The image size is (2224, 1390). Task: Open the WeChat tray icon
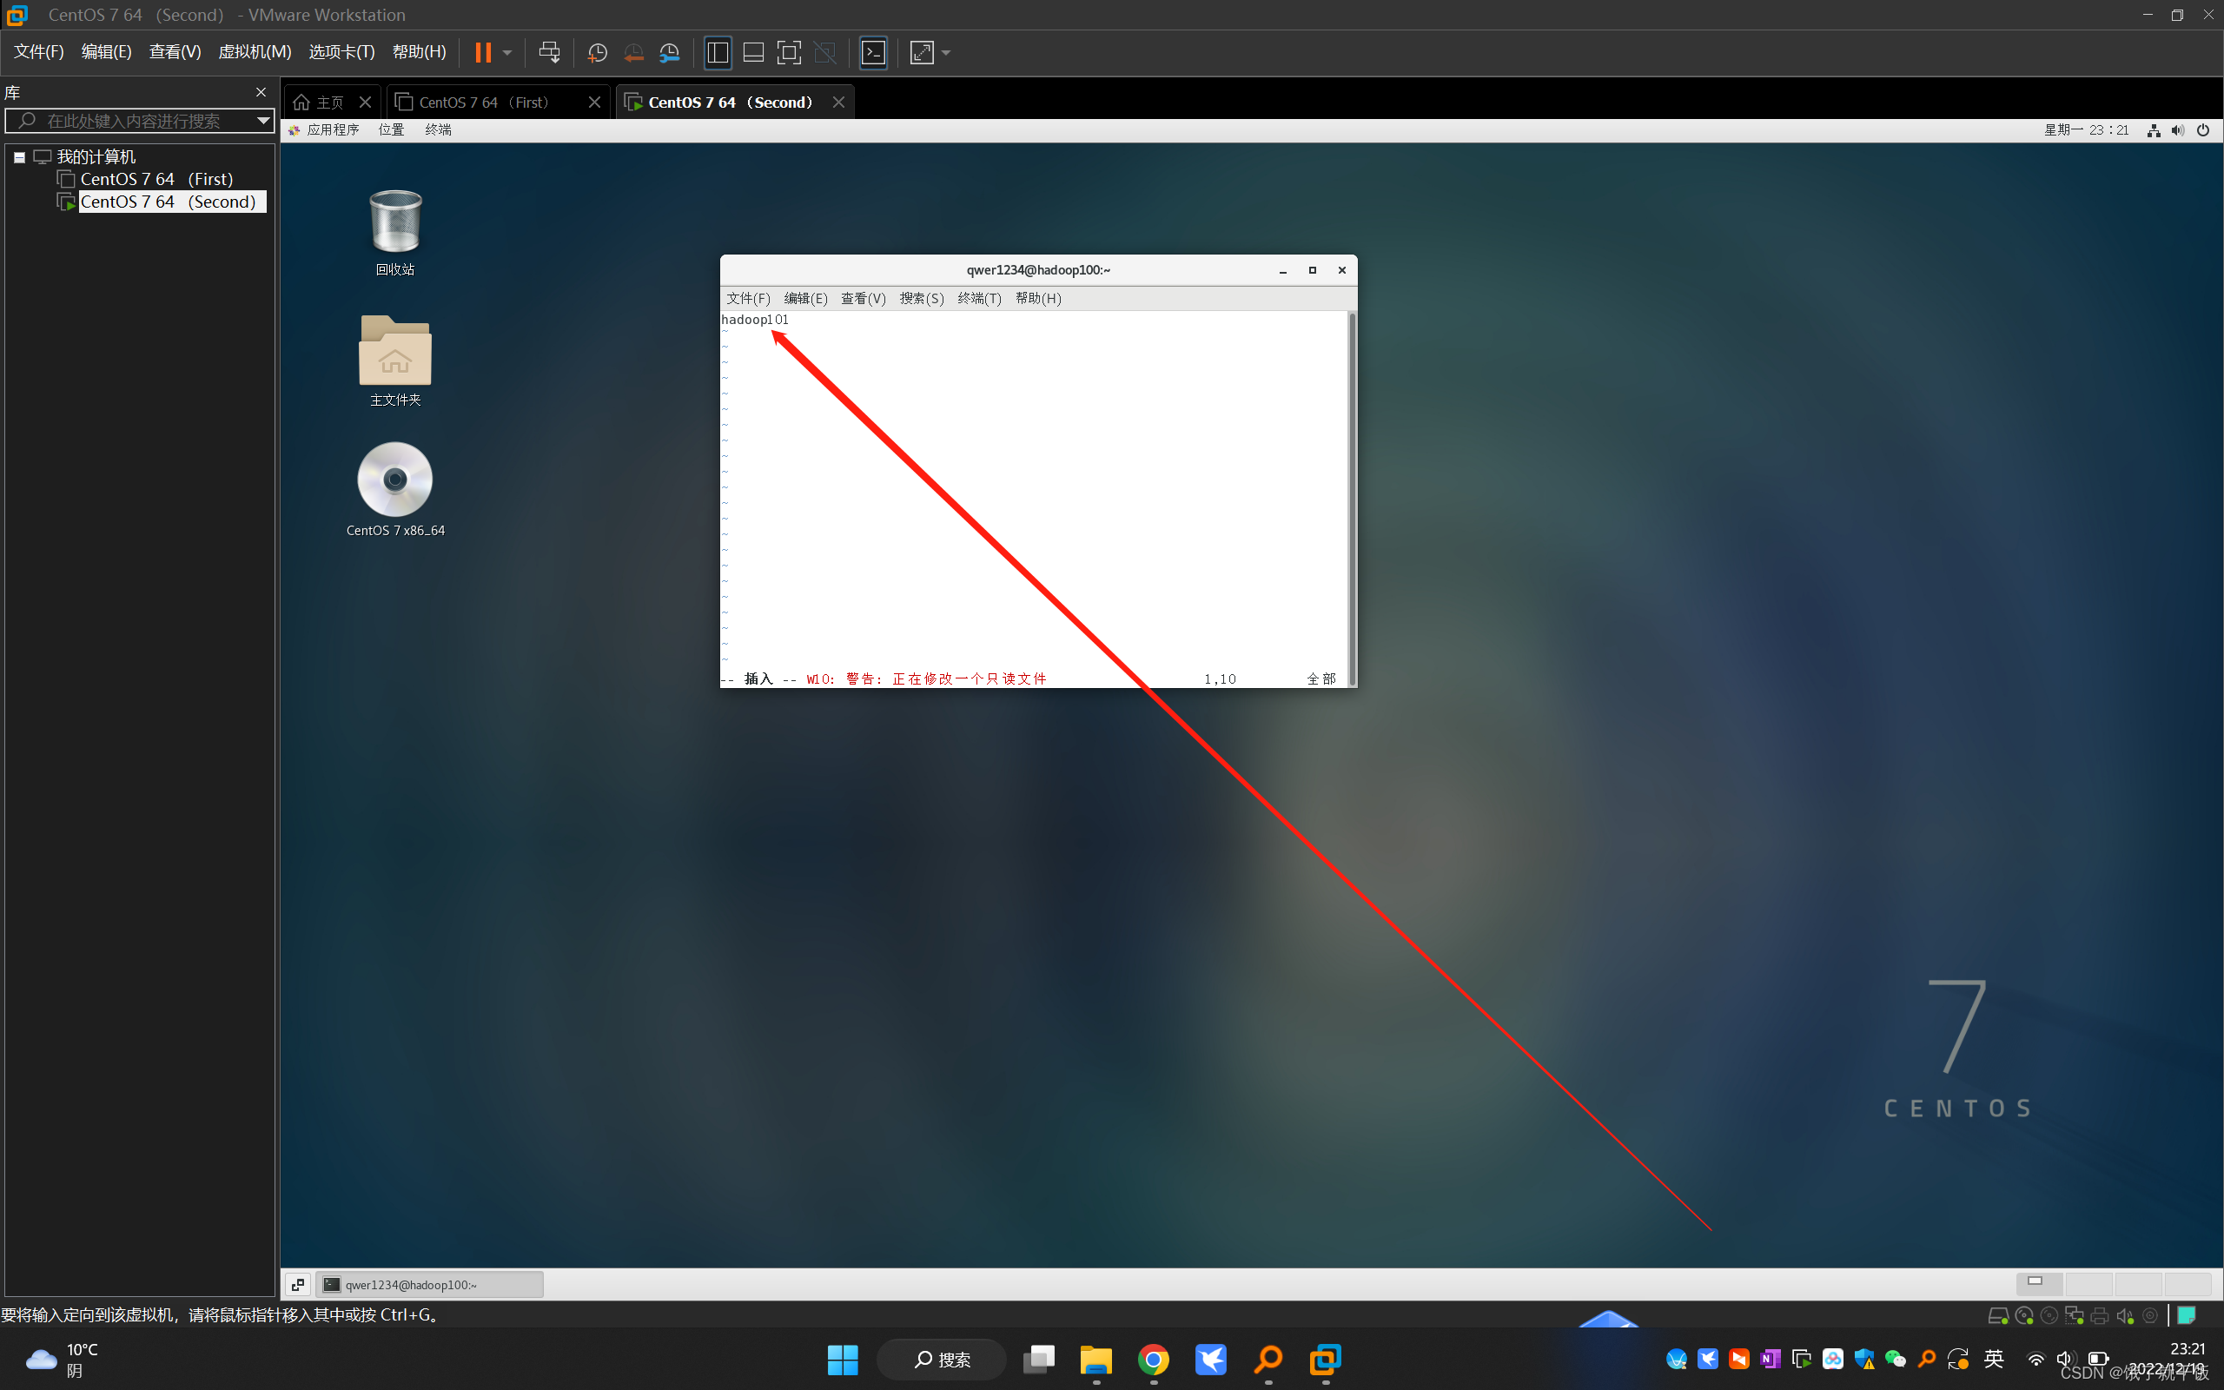(1895, 1359)
